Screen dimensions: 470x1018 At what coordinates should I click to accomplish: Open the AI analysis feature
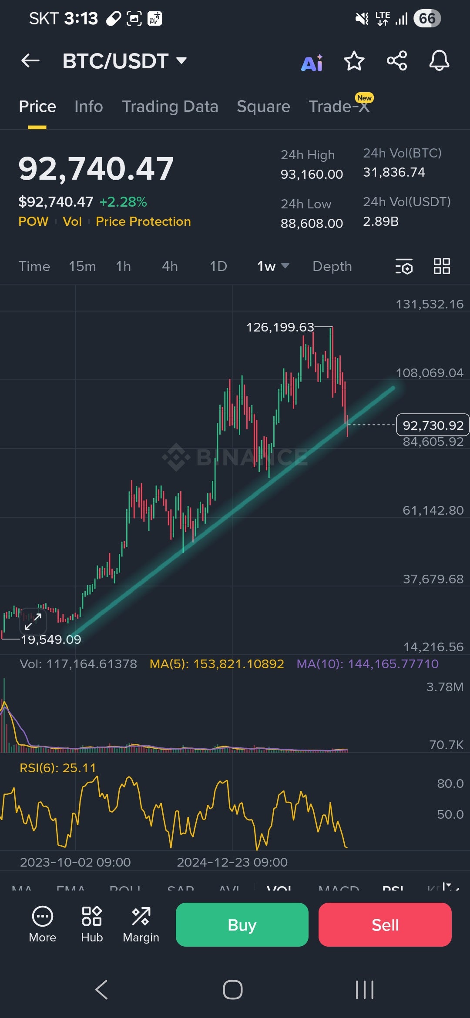pyautogui.click(x=312, y=63)
